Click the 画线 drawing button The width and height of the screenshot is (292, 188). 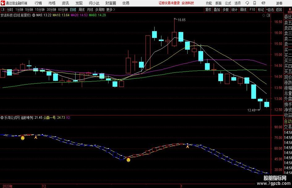coord(243,10)
